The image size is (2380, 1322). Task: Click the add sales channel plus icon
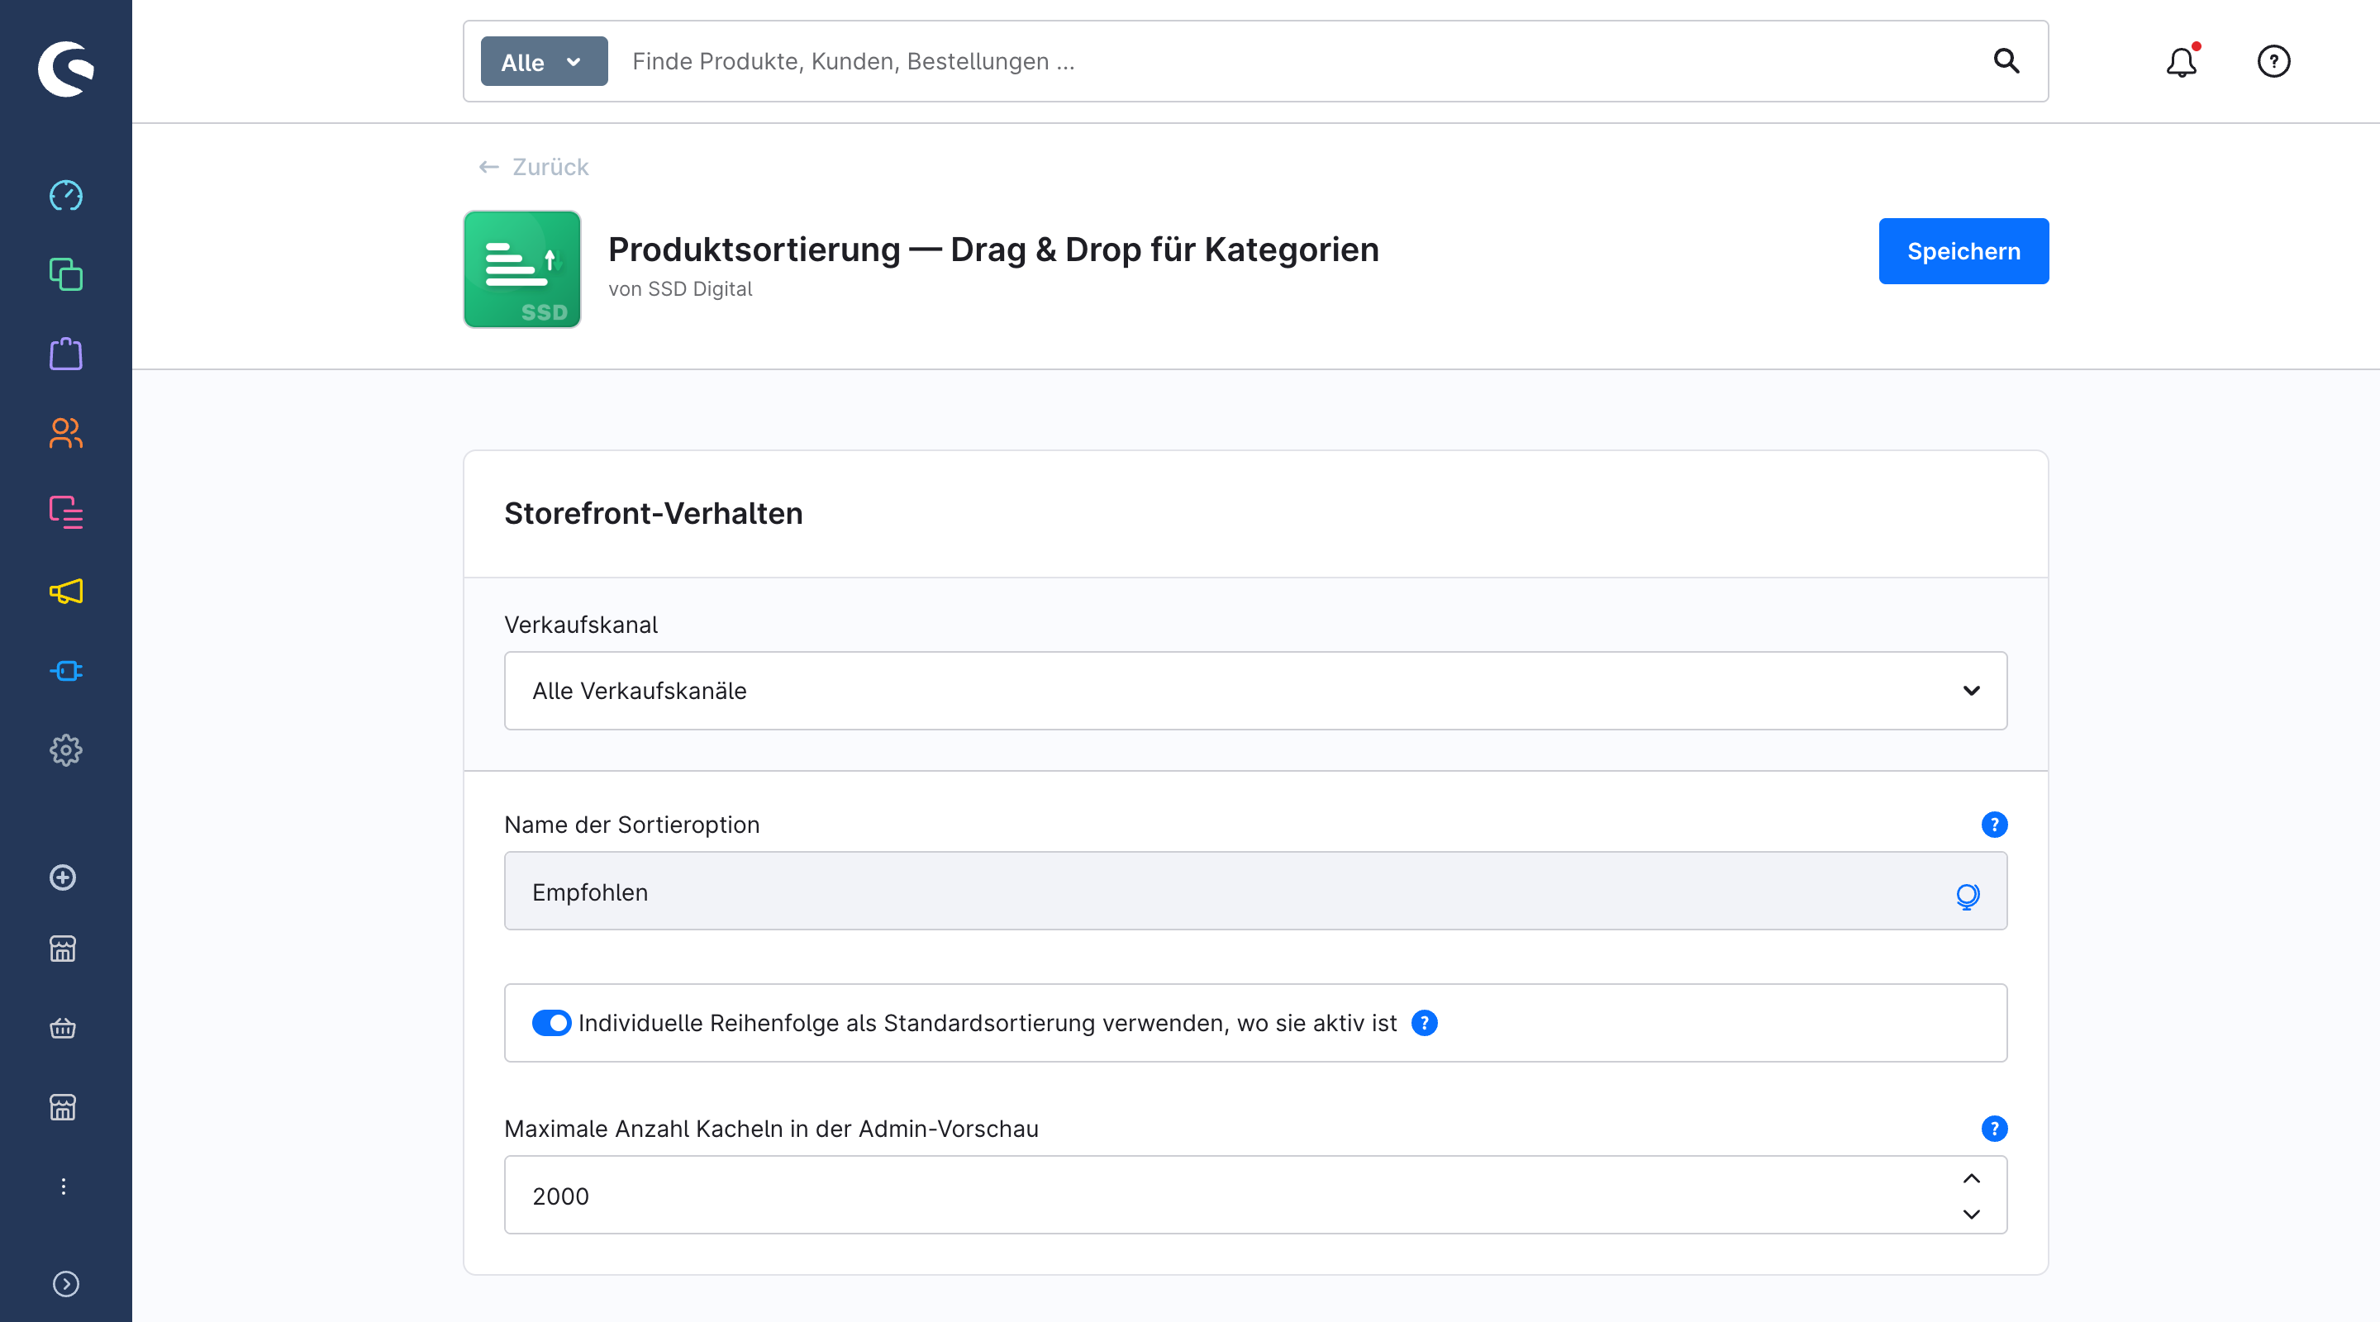coord(63,877)
